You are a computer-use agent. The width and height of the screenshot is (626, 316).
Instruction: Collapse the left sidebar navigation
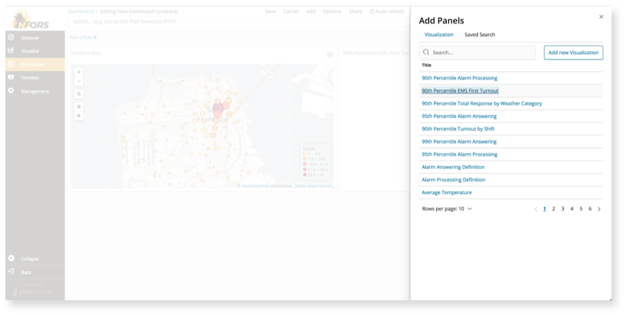point(11,259)
